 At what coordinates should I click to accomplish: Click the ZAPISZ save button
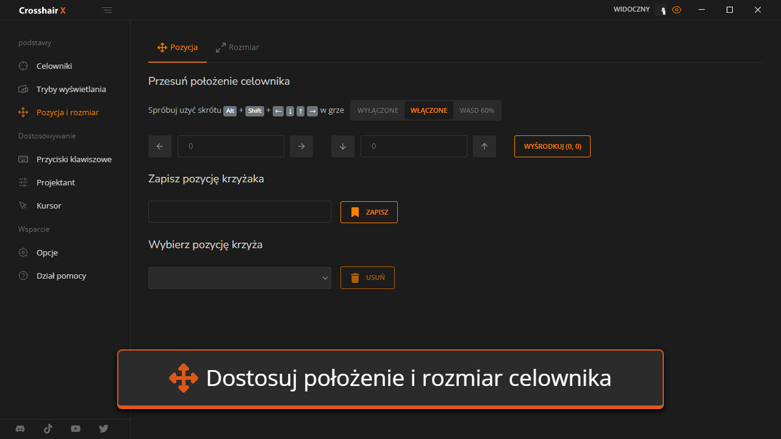coord(369,212)
